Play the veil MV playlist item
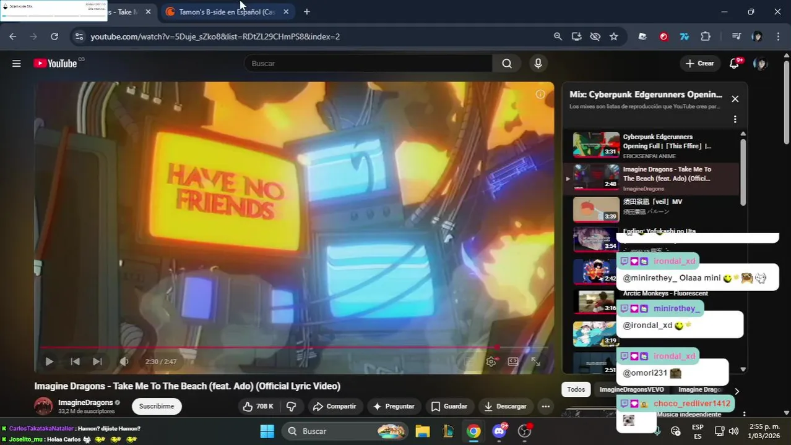 click(652, 210)
